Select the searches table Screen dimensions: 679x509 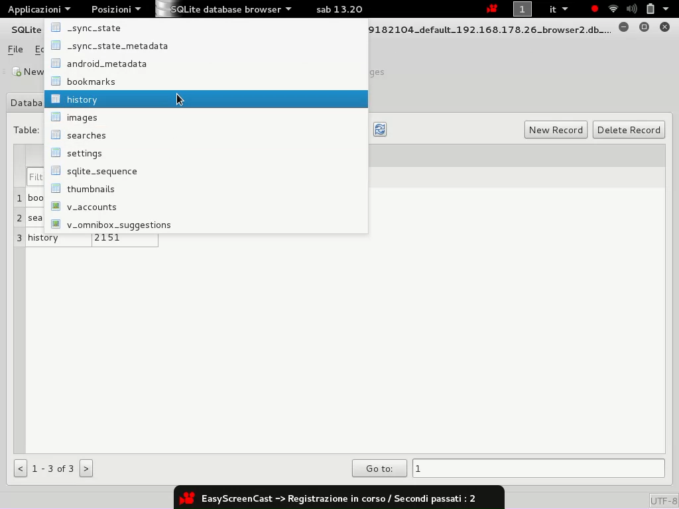206,135
